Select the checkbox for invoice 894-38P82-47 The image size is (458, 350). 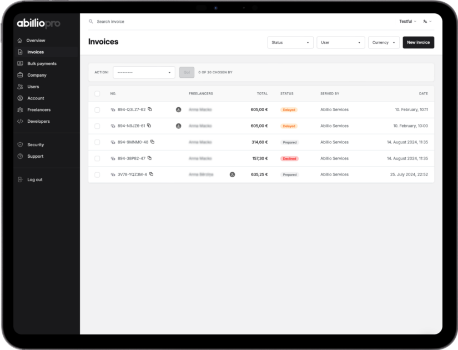(x=97, y=158)
